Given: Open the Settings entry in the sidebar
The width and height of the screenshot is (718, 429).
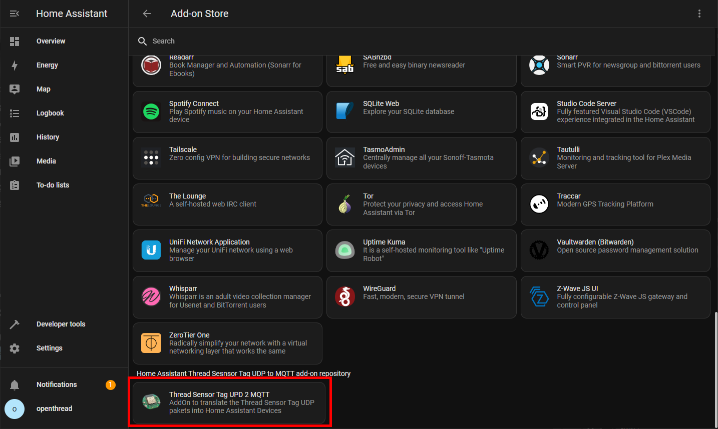Looking at the screenshot, I should pyautogui.click(x=15, y=348).
